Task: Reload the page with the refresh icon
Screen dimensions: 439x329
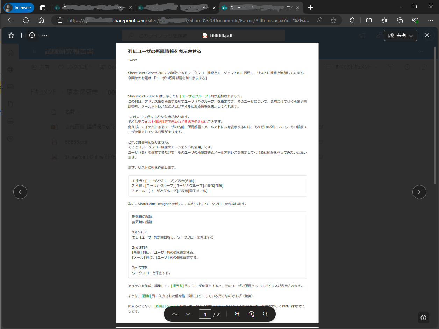Action: (x=26, y=20)
